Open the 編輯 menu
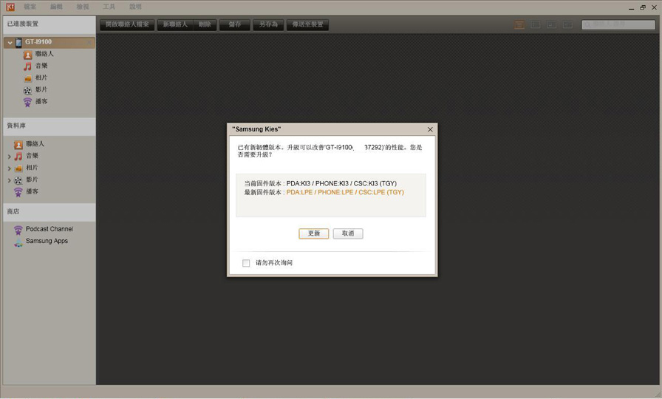The width and height of the screenshot is (662, 399). pos(56,7)
